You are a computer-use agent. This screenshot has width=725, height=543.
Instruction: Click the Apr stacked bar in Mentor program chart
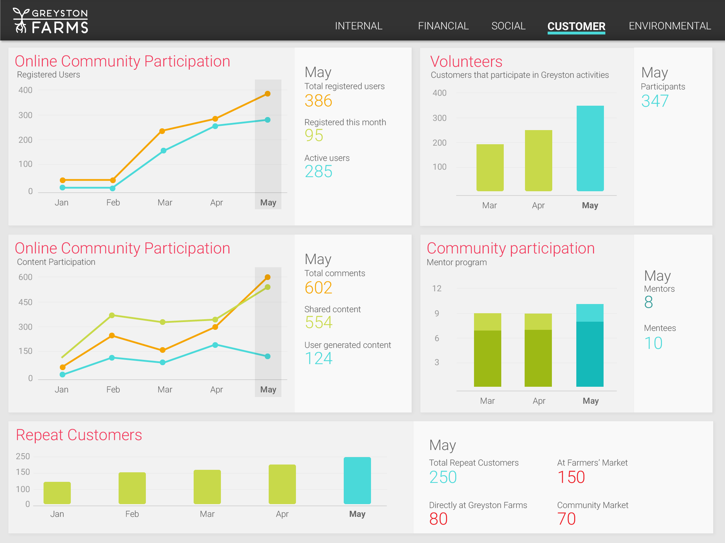coord(538,350)
